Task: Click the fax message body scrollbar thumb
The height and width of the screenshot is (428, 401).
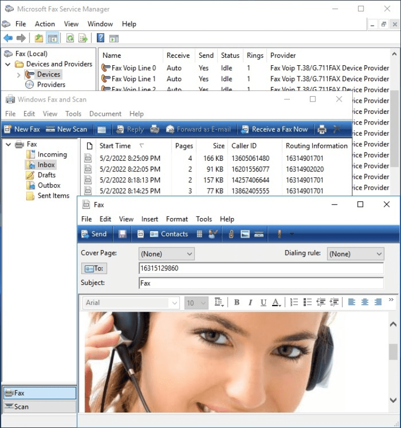Action: (393, 352)
